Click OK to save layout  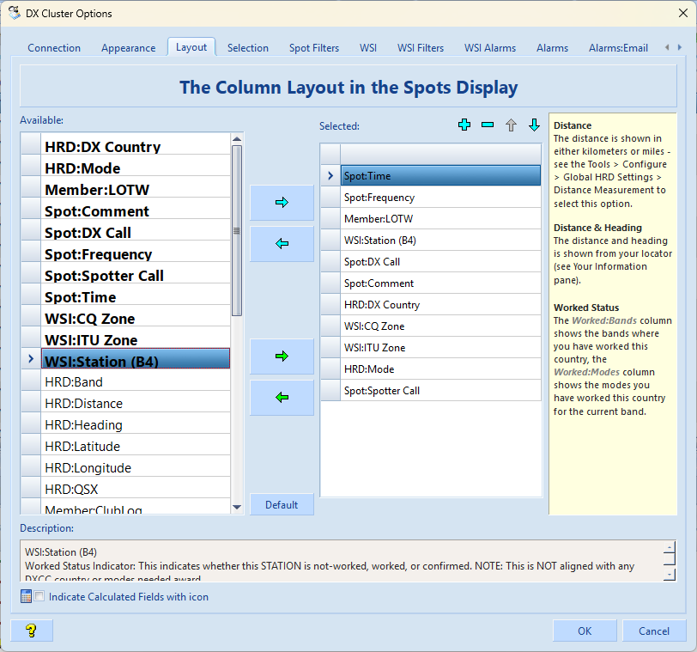click(x=585, y=631)
